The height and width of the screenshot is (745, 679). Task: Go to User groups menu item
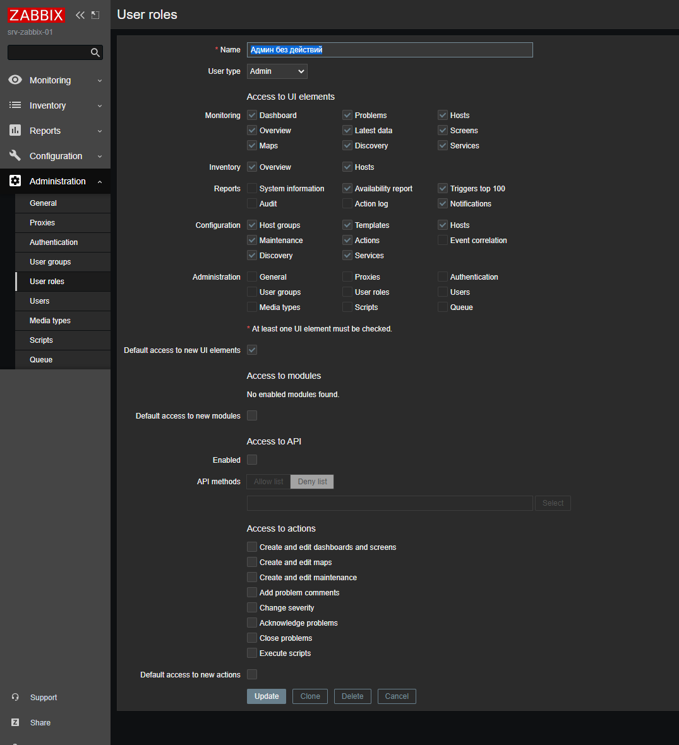tap(50, 262)
